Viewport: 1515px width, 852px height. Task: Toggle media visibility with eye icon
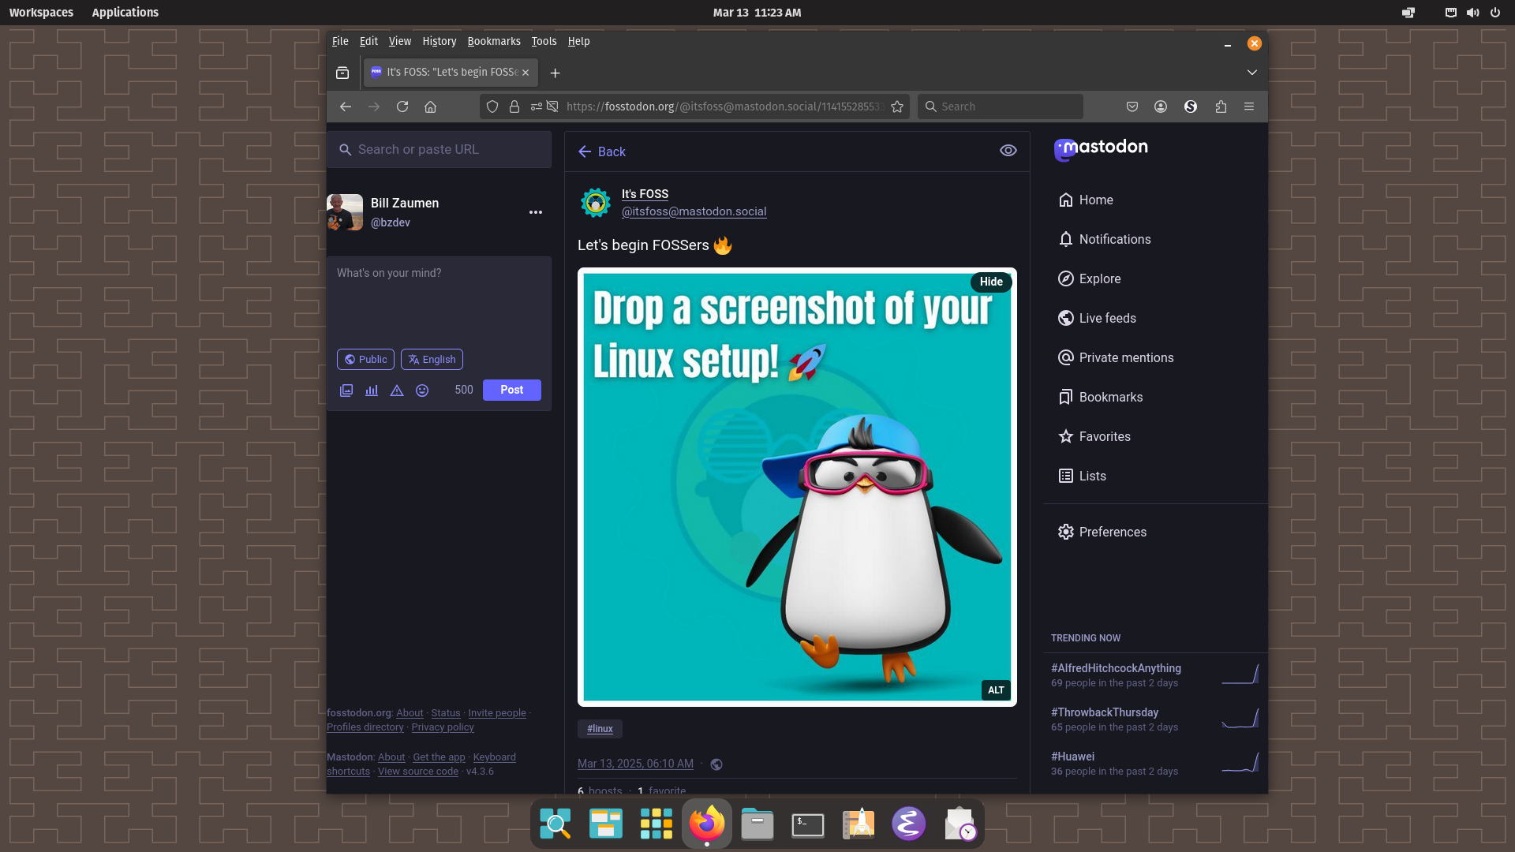[1008, 151]
